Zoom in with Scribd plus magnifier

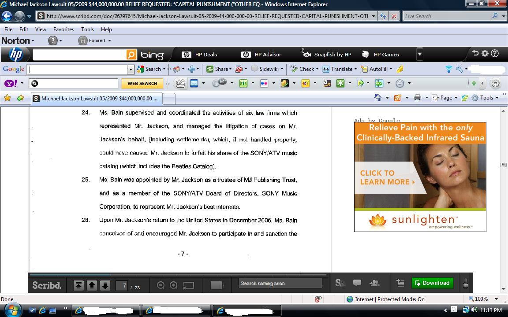pos(174,285)
